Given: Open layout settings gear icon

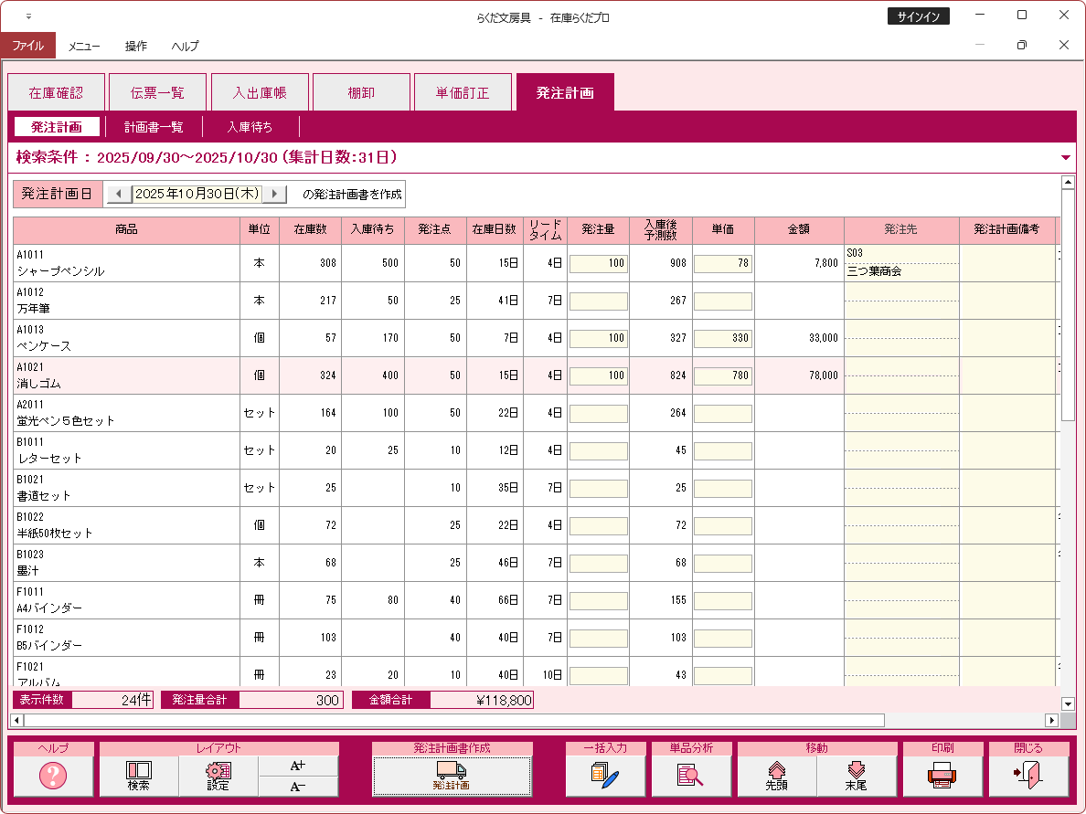Looking at the screenshot, I should [218, 776].
